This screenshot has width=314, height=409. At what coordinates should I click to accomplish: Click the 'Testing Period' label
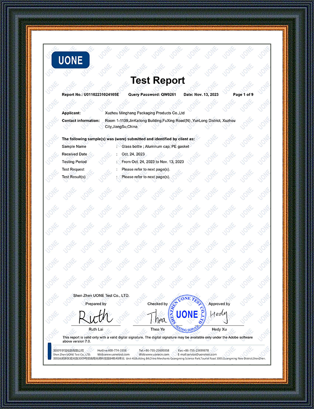coord(74,162)
